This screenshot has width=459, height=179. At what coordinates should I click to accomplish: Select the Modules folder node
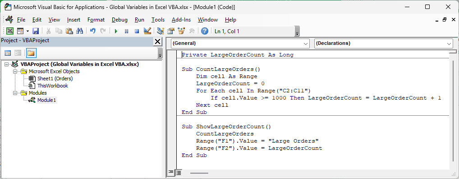pyautogui.click(x=38, y=93)
